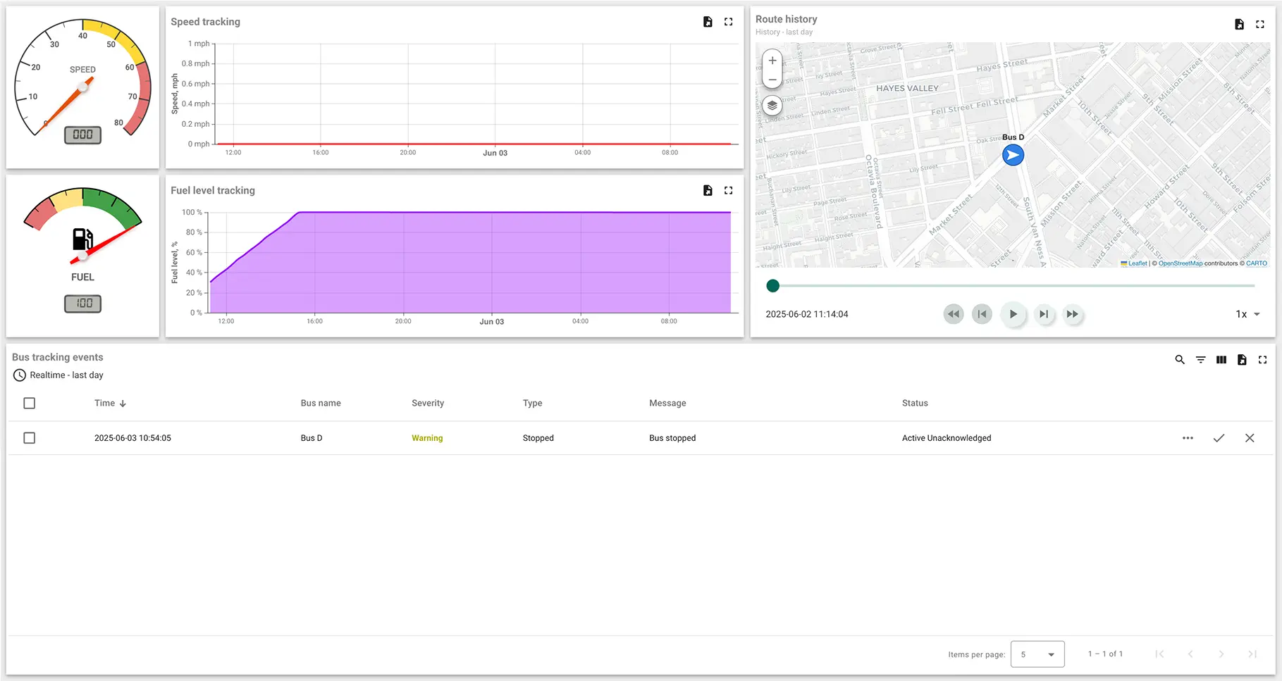Sort by the Severity column header
Viewport: 1282px width, 681px height.
point(428,404)
